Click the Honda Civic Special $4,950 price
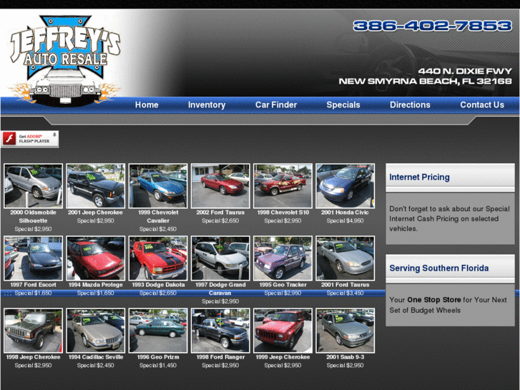The image size is (520, 390). pyautogui.click(x=345, y=220)
